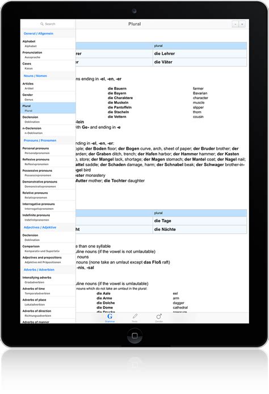Click the word 'die Dolche'
The image size is (269, 394).
106,303
